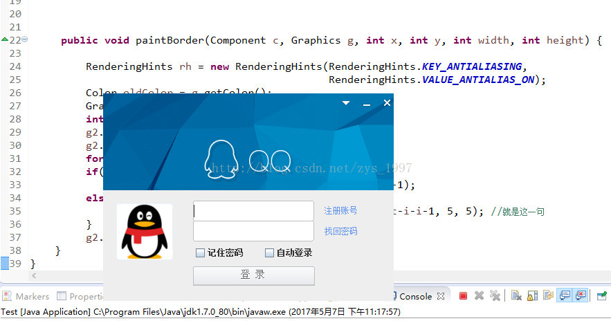Click Remove All Terminated Launches double-X icon

click(495, 296)
